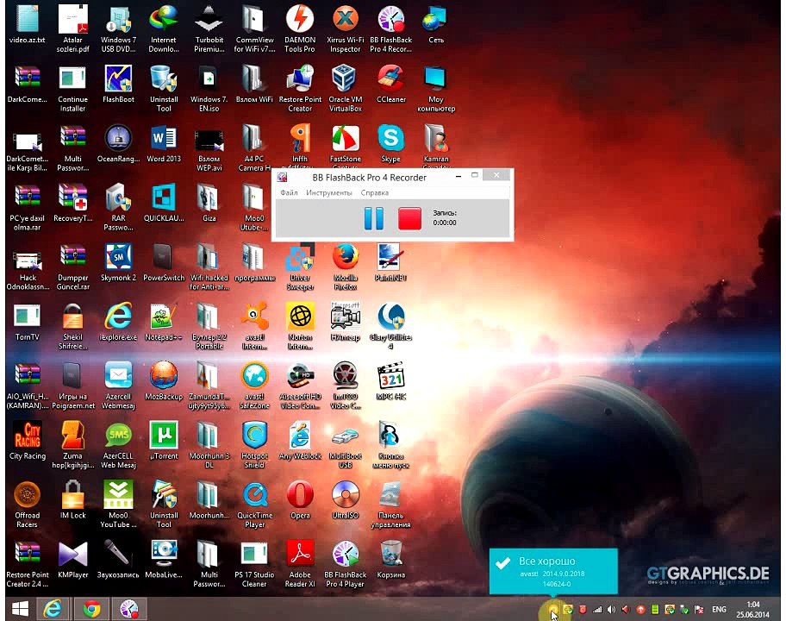
Task: Switch to BB FlashBack on the taskbar
Action: 129,609
